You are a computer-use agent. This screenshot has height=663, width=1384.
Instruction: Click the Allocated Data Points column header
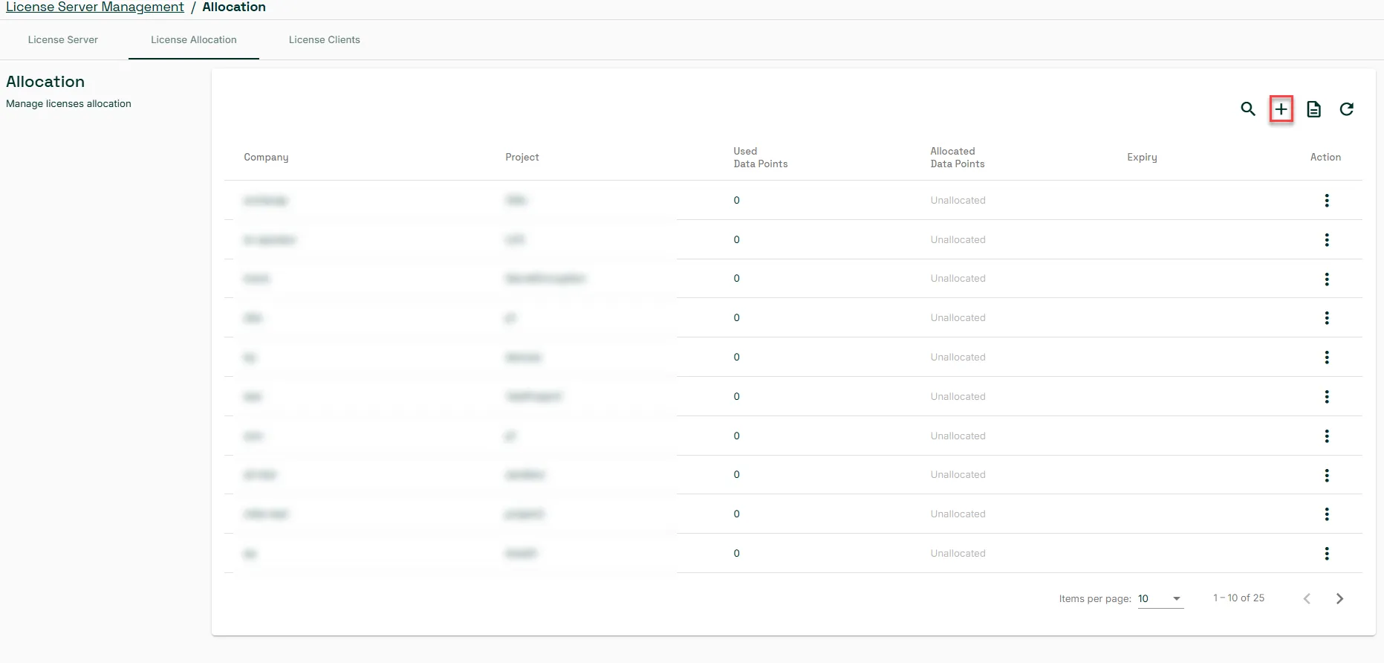coord(958,158)
